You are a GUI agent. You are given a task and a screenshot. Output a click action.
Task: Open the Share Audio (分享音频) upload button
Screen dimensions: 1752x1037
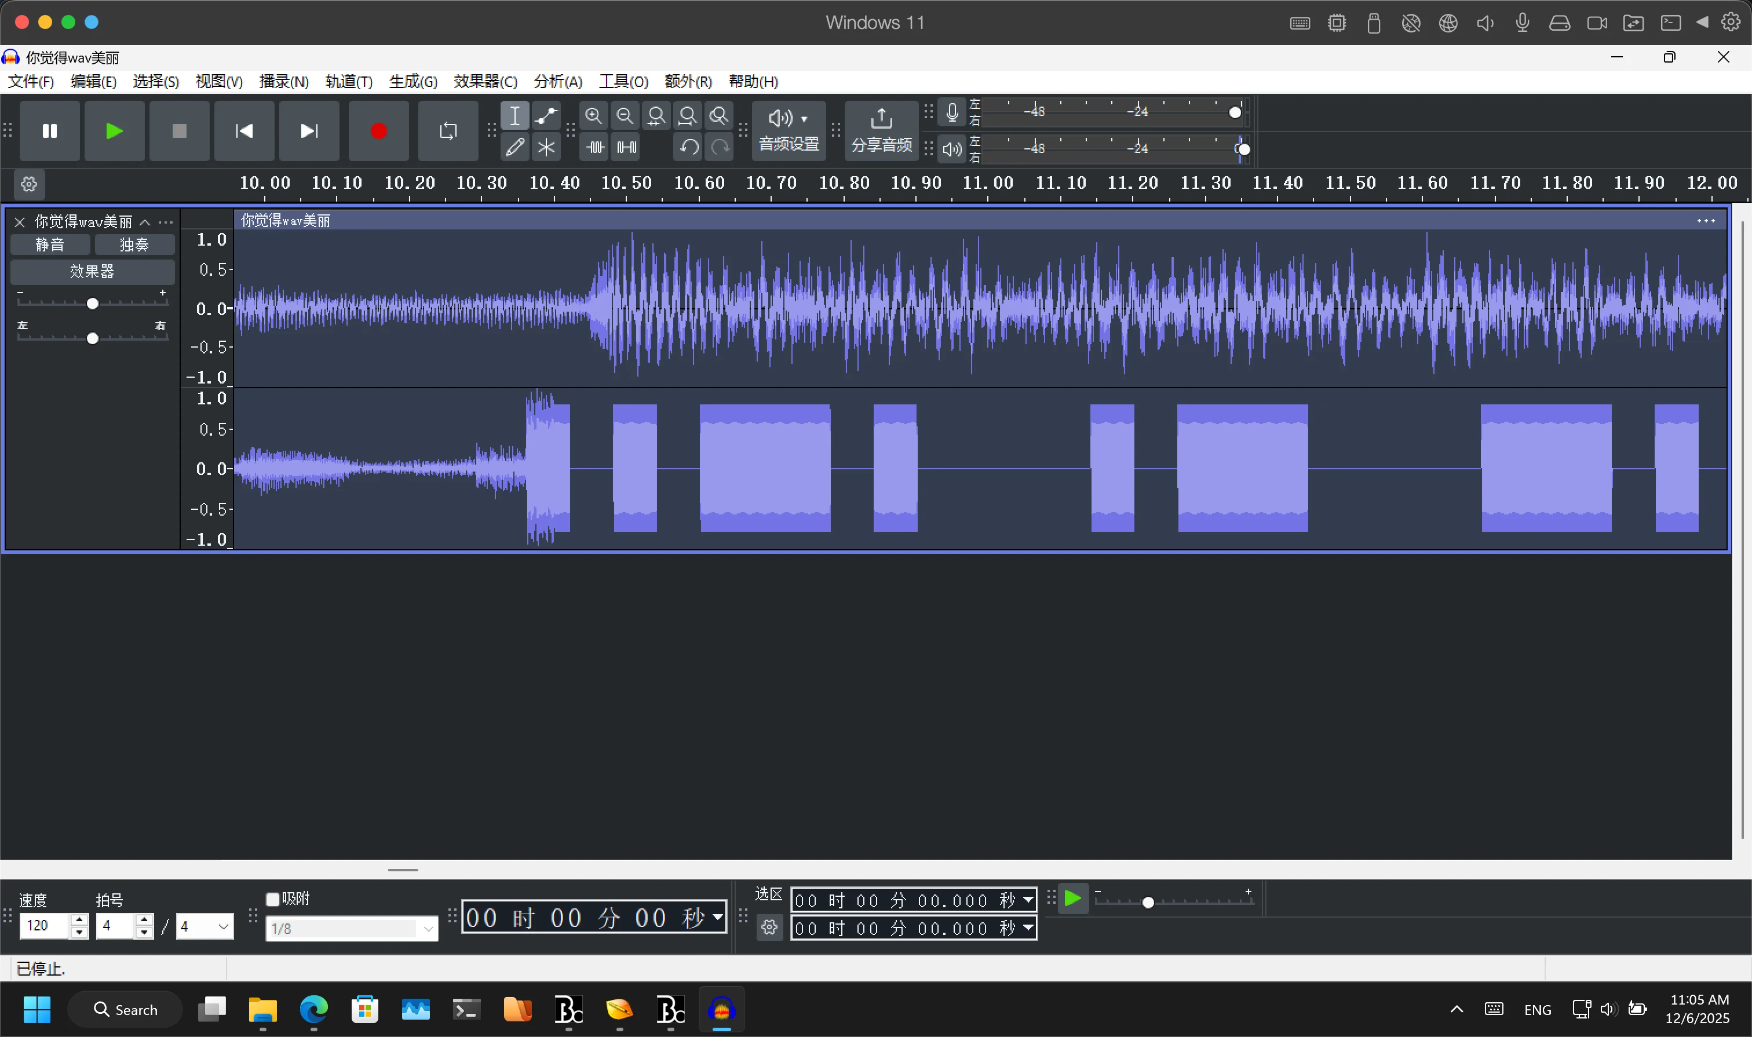click(881, 131)
